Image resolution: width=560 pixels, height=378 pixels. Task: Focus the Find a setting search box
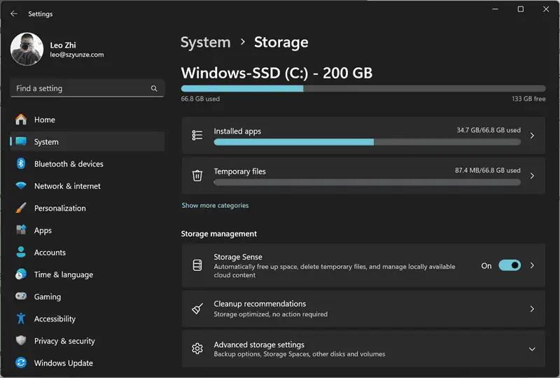point(87,88)
